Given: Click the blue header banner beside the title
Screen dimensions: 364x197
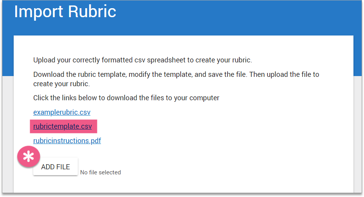Looking at the screenshot, I should [x=235, y=16].
